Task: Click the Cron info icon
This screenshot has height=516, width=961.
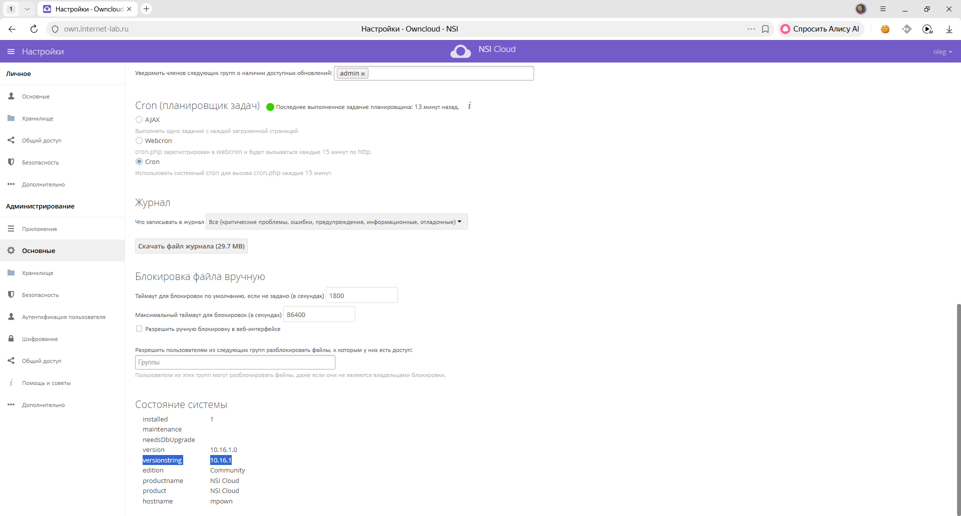Action: [x=469, y=106]
